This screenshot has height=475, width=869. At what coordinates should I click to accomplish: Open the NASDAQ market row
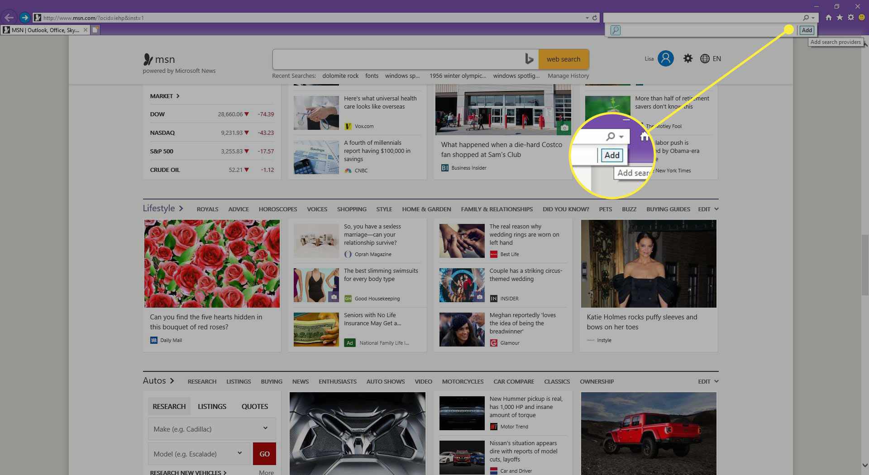(x=212, y=133)
